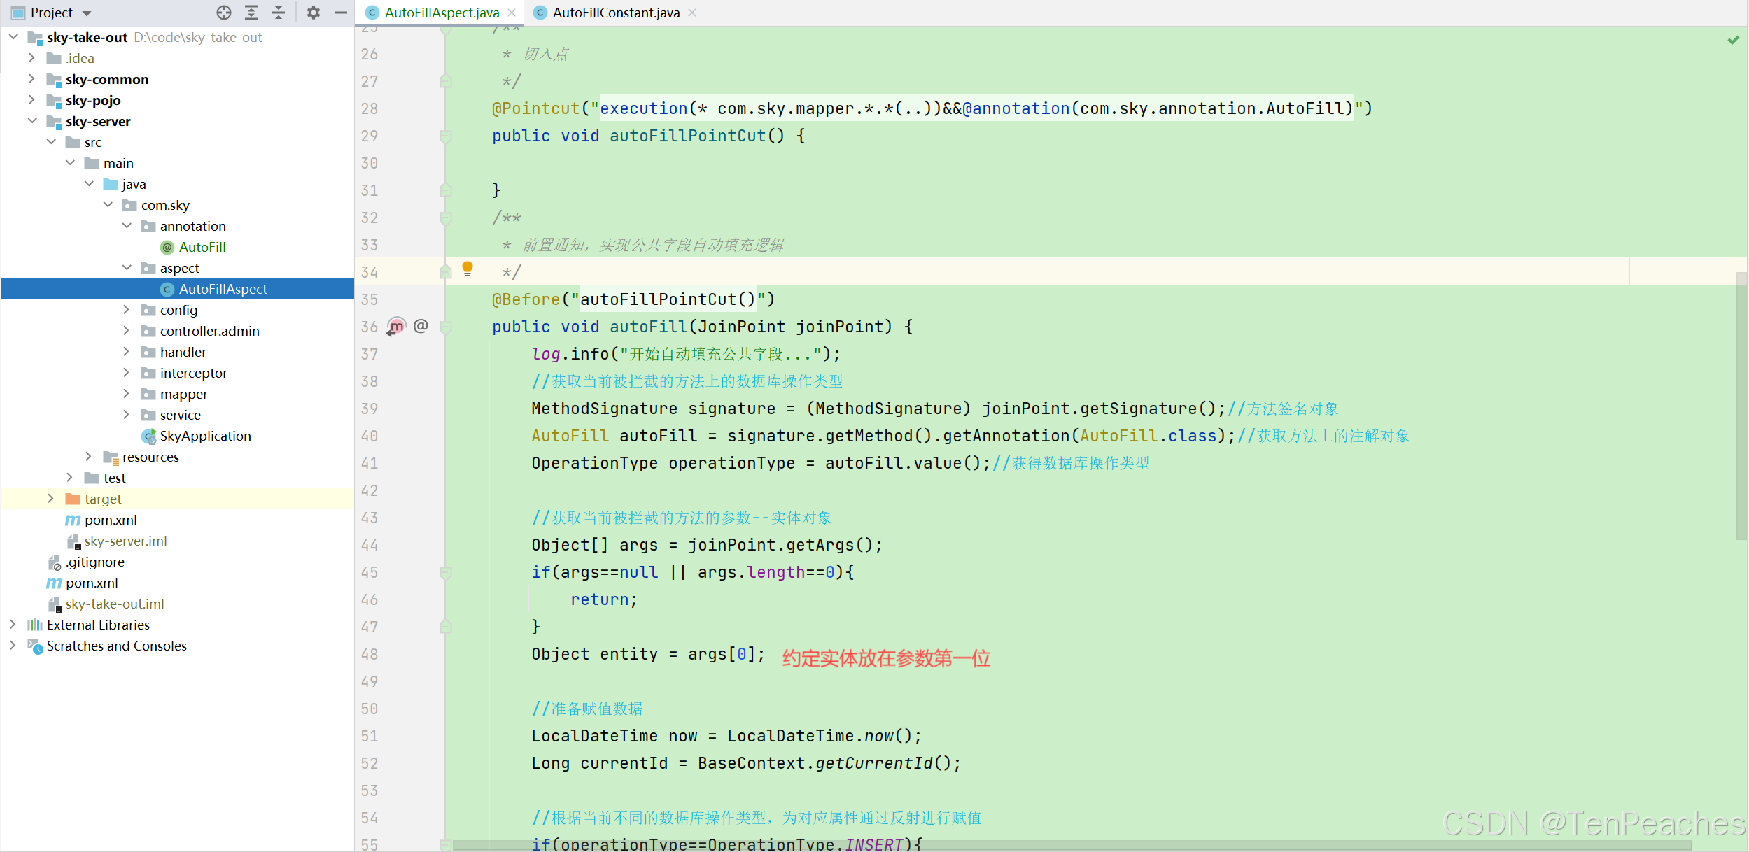Select Scratches and Consoles
This screenshot has width=1749, height=852.
pos(116,646)
